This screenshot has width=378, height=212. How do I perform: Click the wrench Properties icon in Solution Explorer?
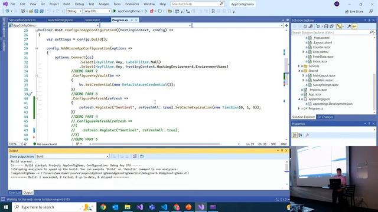click(x=348, y=26)
